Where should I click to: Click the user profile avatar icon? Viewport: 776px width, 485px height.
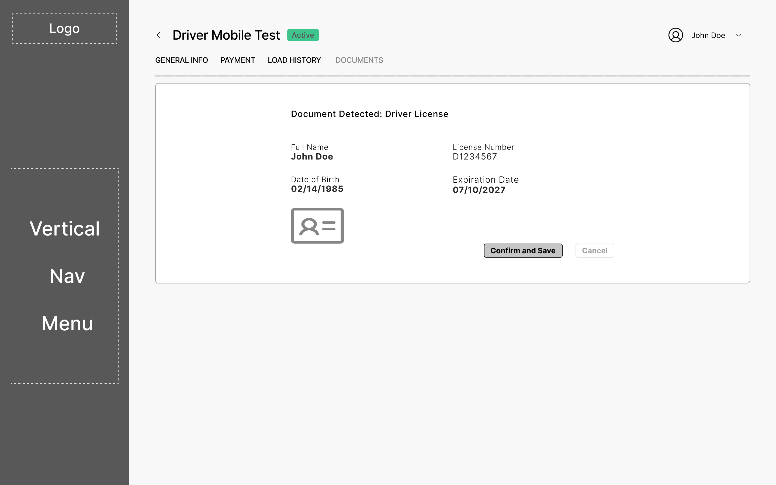[x=675, y=35]
